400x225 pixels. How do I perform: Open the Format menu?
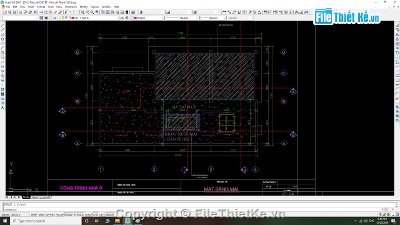[41, 7]
